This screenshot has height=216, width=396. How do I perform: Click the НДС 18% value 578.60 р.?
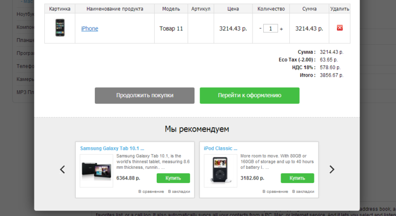pos(330,68)
